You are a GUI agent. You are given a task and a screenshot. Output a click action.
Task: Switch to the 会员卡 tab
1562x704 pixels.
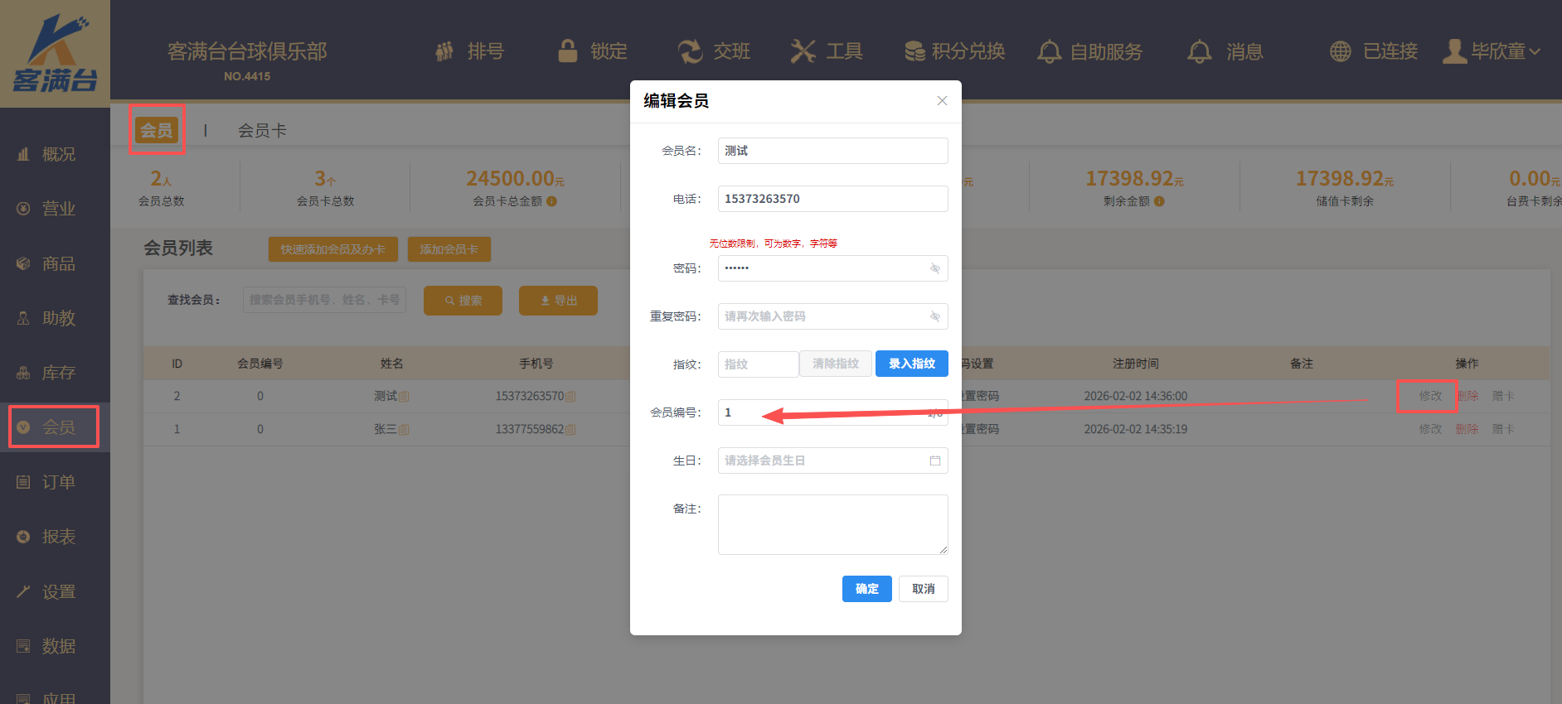[x=262, y=130]
